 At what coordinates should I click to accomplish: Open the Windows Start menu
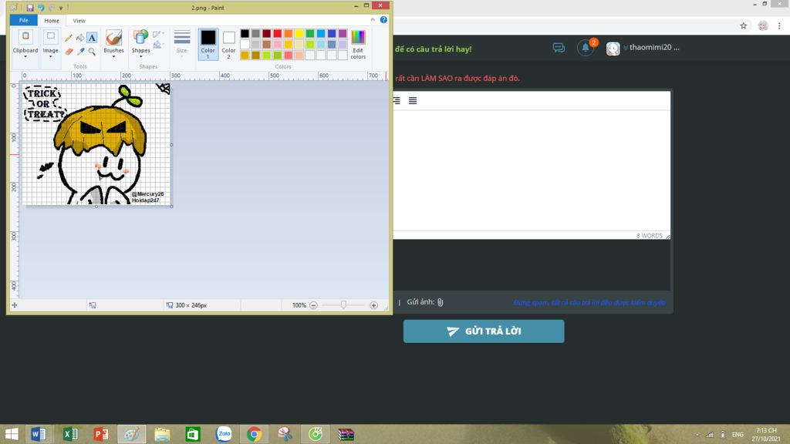click(x=11, y=434)
